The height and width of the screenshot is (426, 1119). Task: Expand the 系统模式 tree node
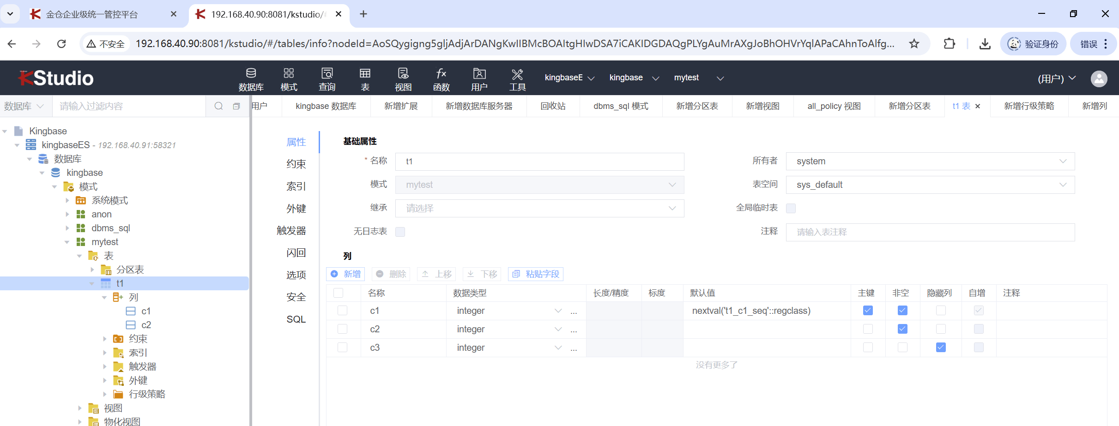[x=67, y=200]
